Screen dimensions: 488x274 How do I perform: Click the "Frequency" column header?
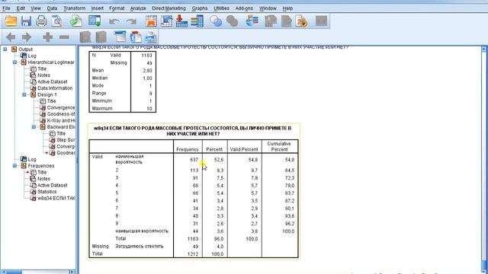click(188, 149)
